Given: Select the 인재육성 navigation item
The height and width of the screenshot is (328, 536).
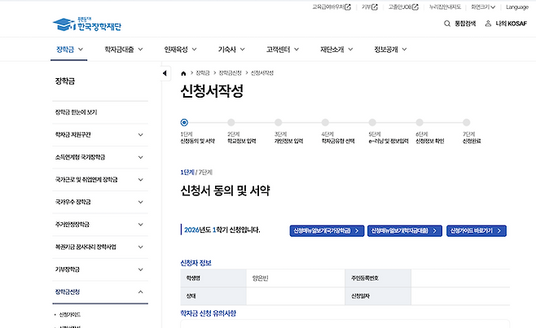Looking at the screenshot, I should 176,49.
